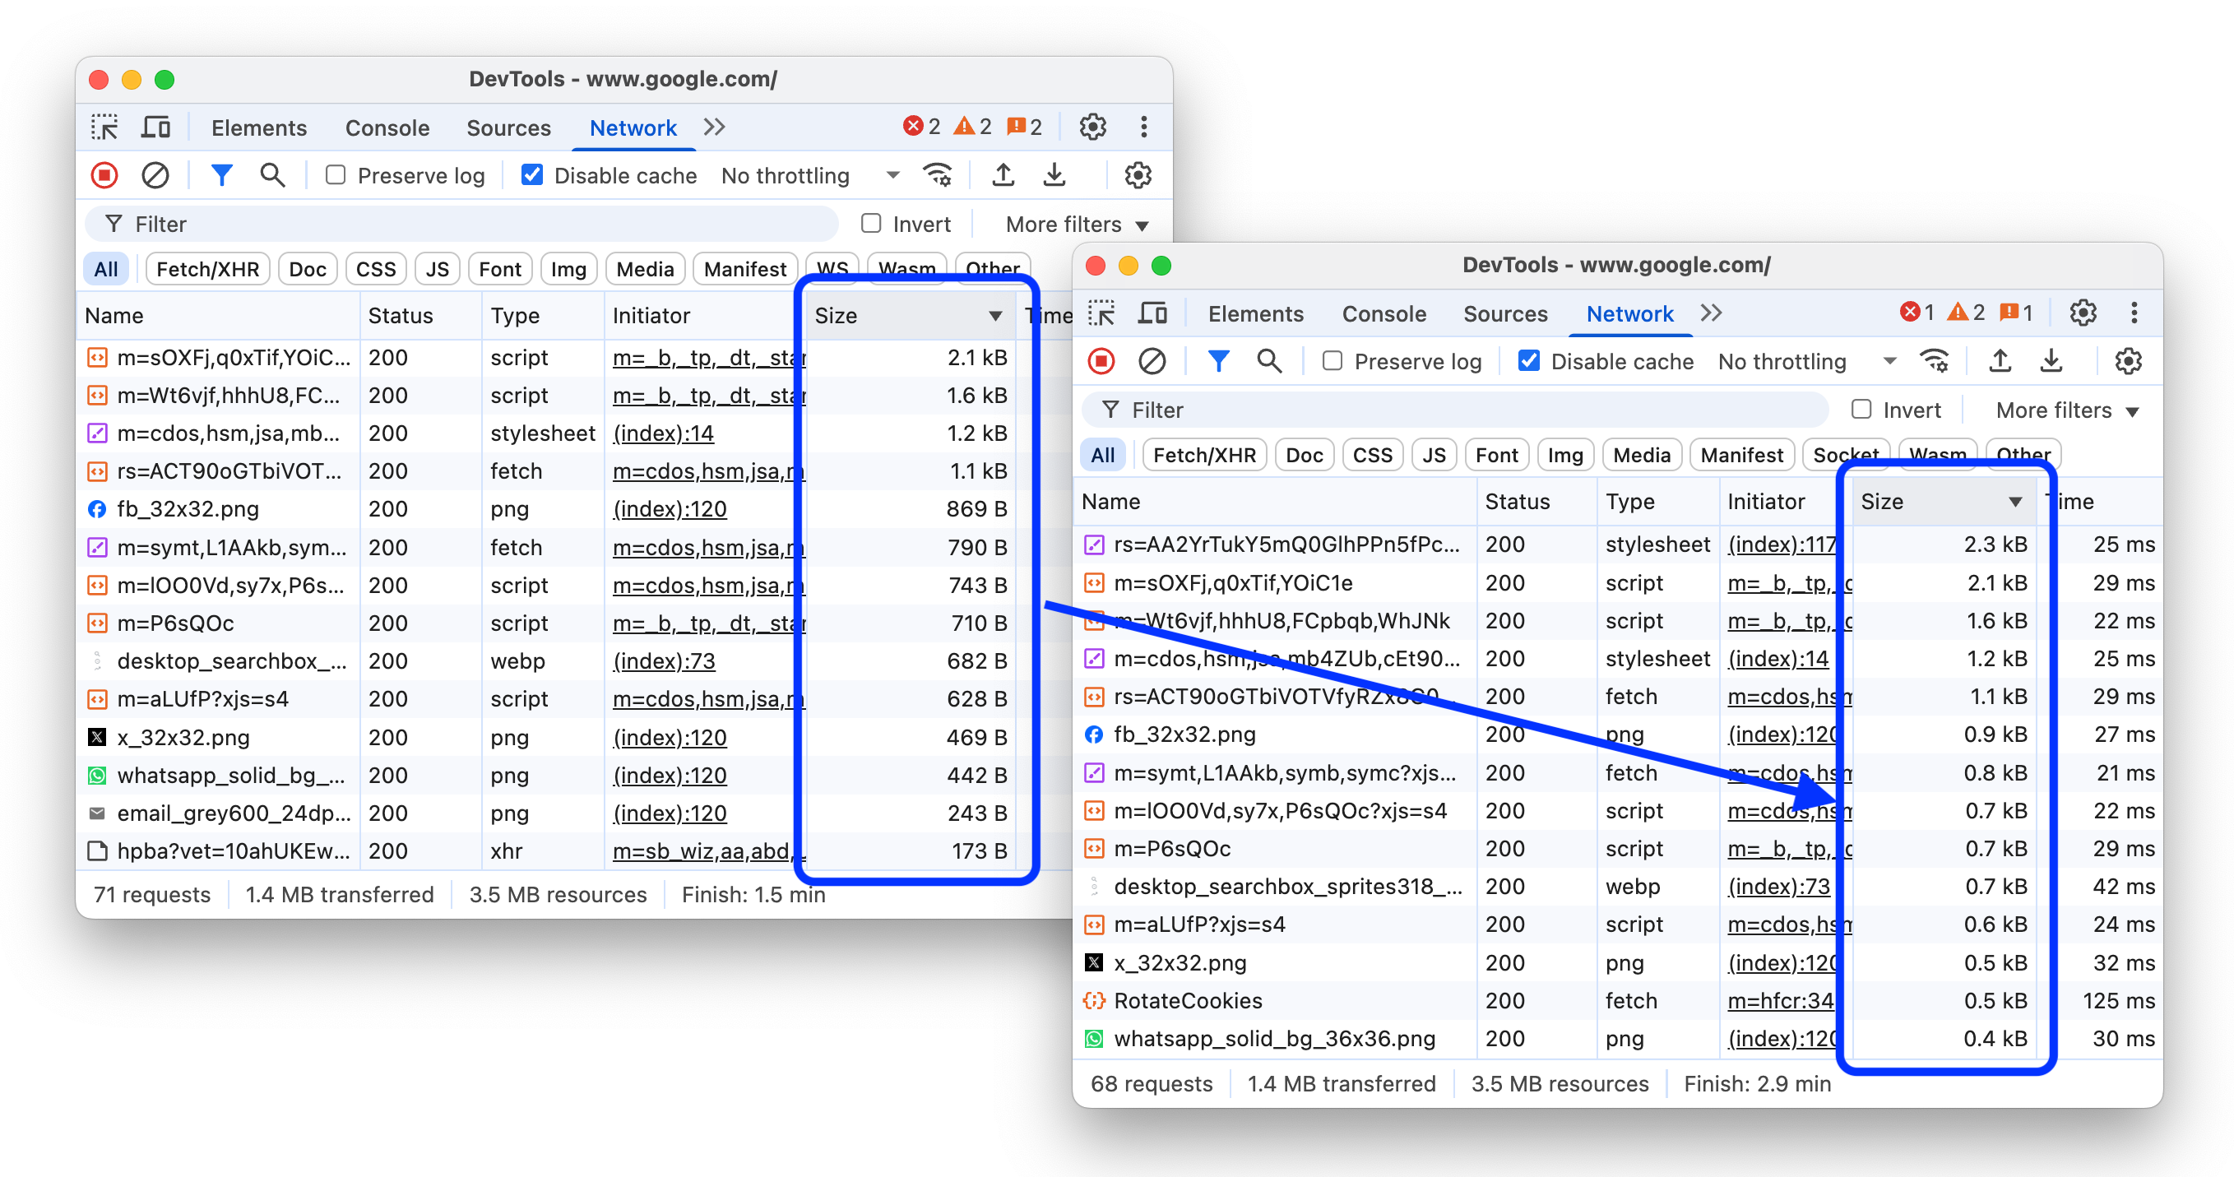Switch to Console tab in left window
The width and height of the screenshot is (2234, 1177).
(x=387, y=127)
